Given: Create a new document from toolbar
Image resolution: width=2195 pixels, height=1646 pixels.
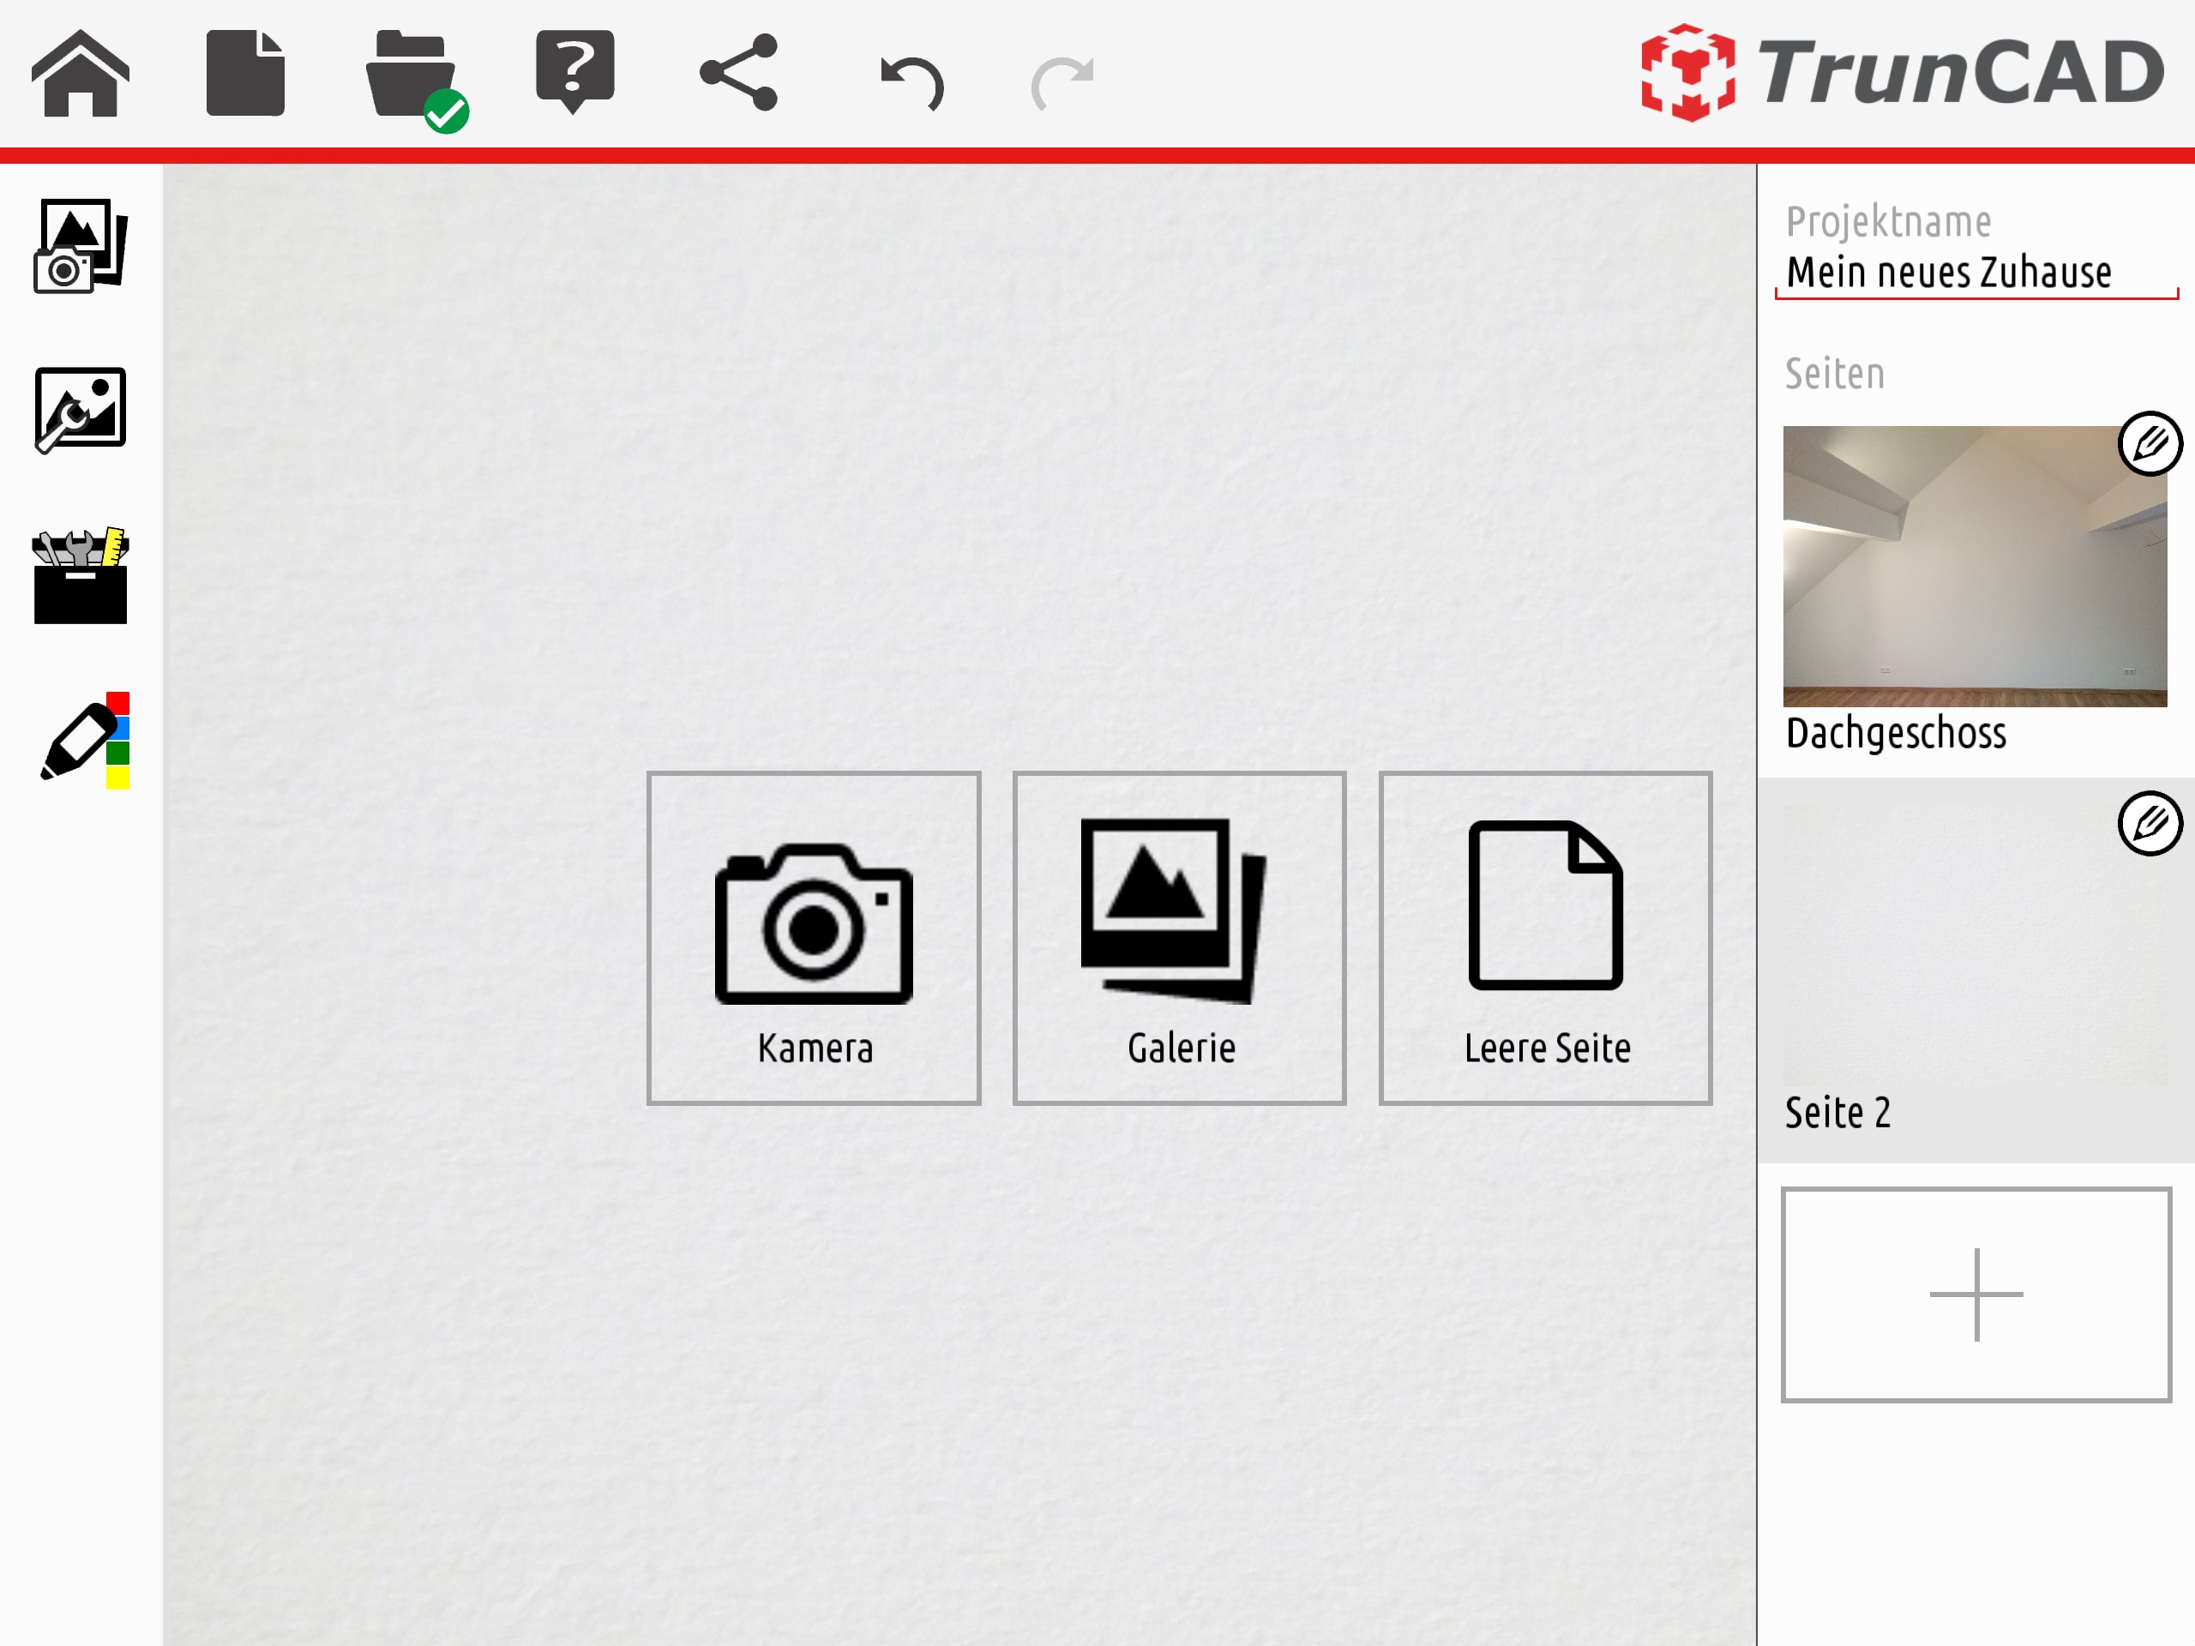Looking at the screenshot, I should pyautogui.click(x=245, y=75).
